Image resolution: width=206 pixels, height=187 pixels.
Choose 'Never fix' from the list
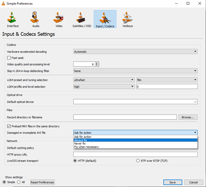(x=135, y=144)
